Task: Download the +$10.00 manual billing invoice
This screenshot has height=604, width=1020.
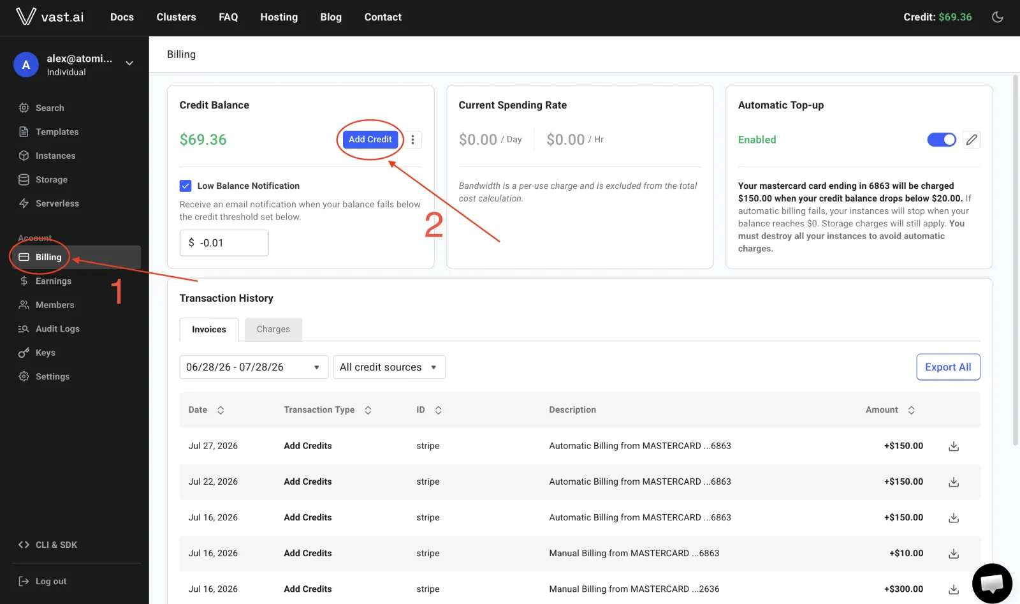Action: click(x=954, y=553)
